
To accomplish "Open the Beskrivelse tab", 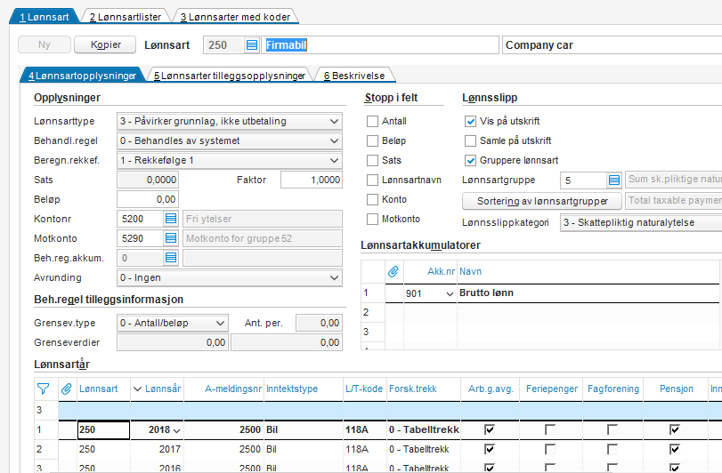I will tap(353, 76).
